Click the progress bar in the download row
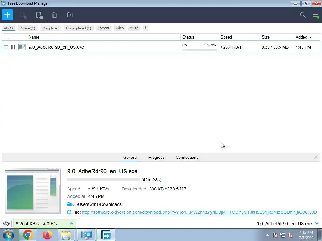Image resolution: width=322 pixels, height=241 pixels. (199, 50)
